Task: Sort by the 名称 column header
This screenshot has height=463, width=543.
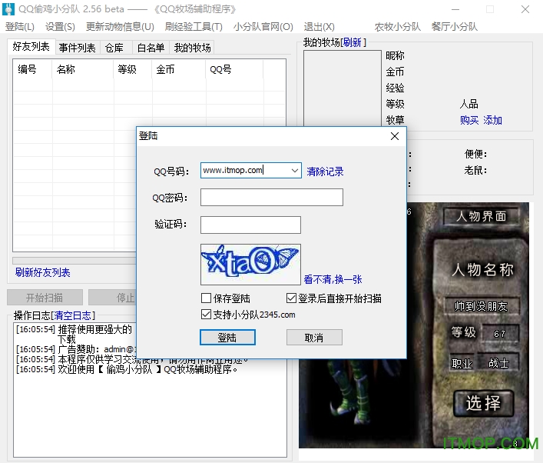Action: tap(83, 69)
